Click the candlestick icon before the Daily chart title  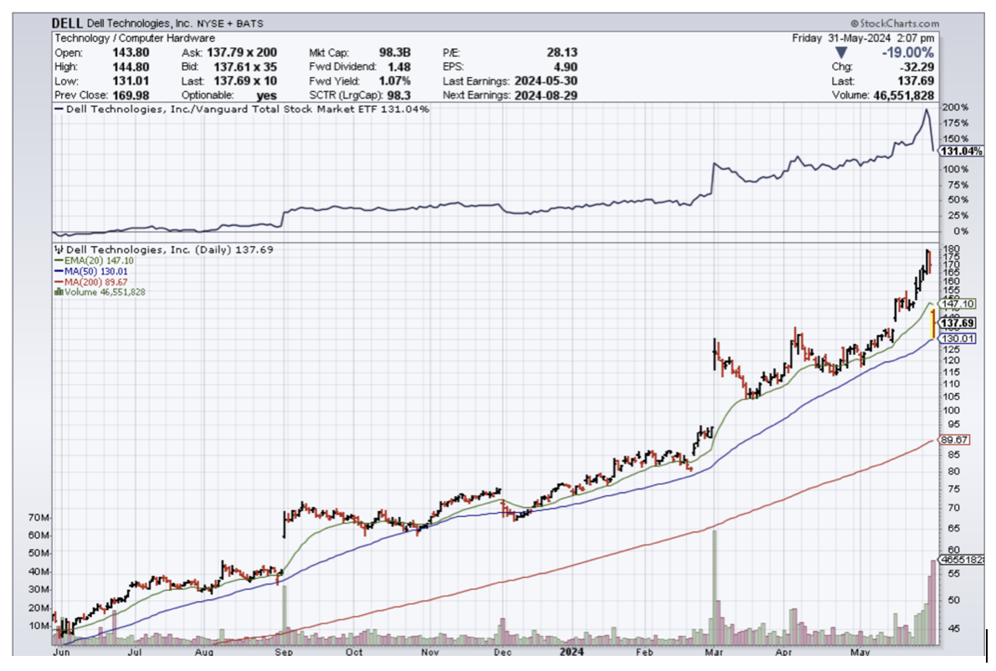[x=57, y=249]
